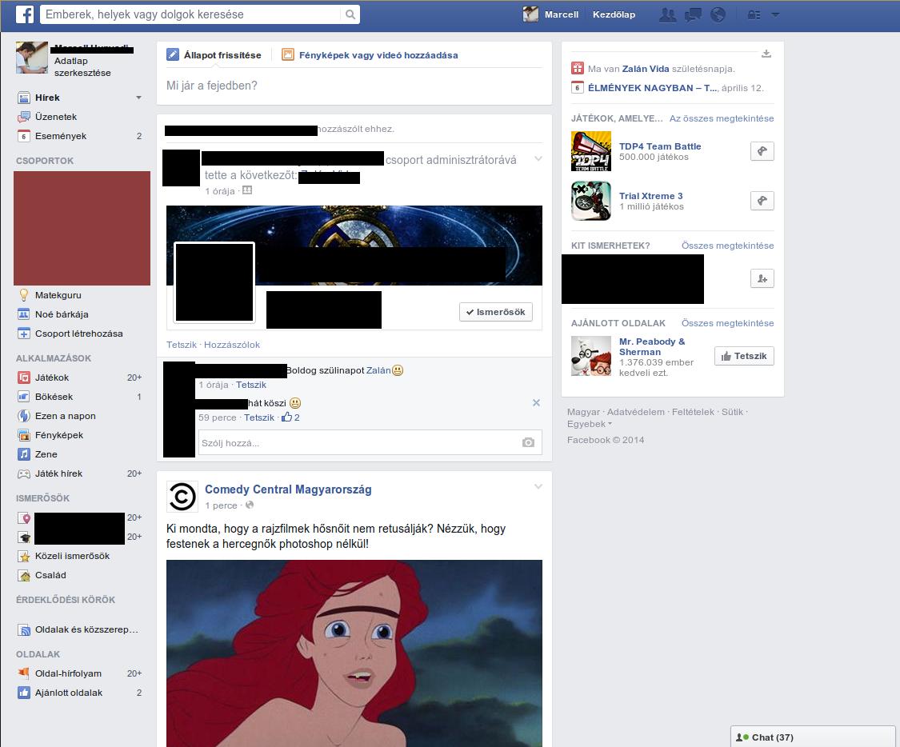Open friend requests icon in top bar
The image size is (900, 747).
pyautogui.click(x=667, y=15)
